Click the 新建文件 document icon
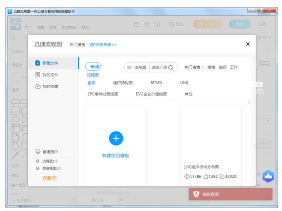 38,63
